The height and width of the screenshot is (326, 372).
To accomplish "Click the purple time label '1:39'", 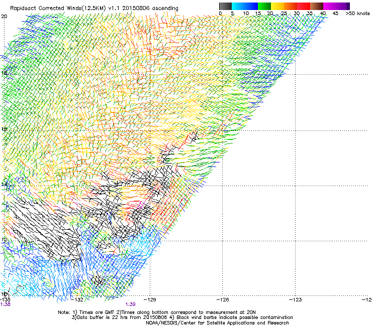I will (x=131, y=304).
